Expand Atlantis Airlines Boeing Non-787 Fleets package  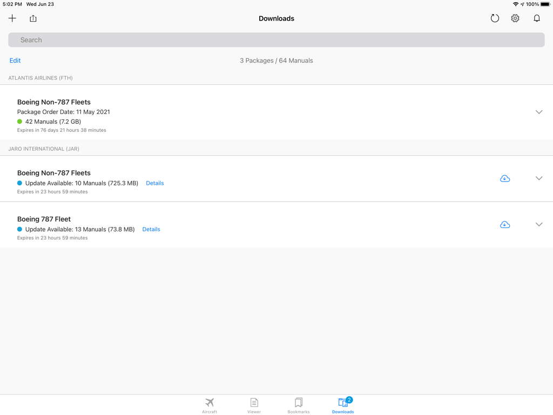[x=538, y=112]
